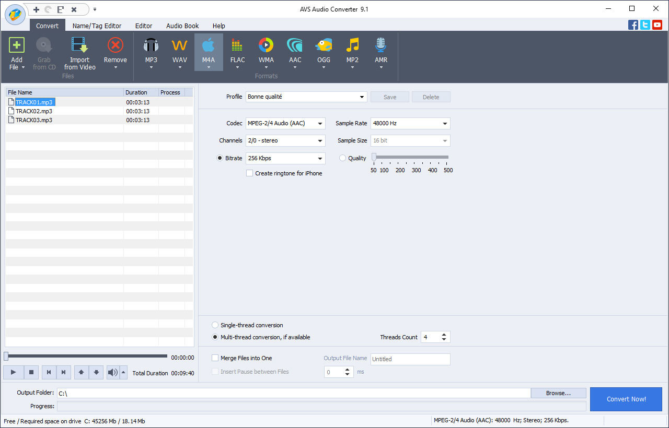The width and height of the screenshot is (669, 428).
Task: Click the Import from Video icon
Action: pos(79,45)
